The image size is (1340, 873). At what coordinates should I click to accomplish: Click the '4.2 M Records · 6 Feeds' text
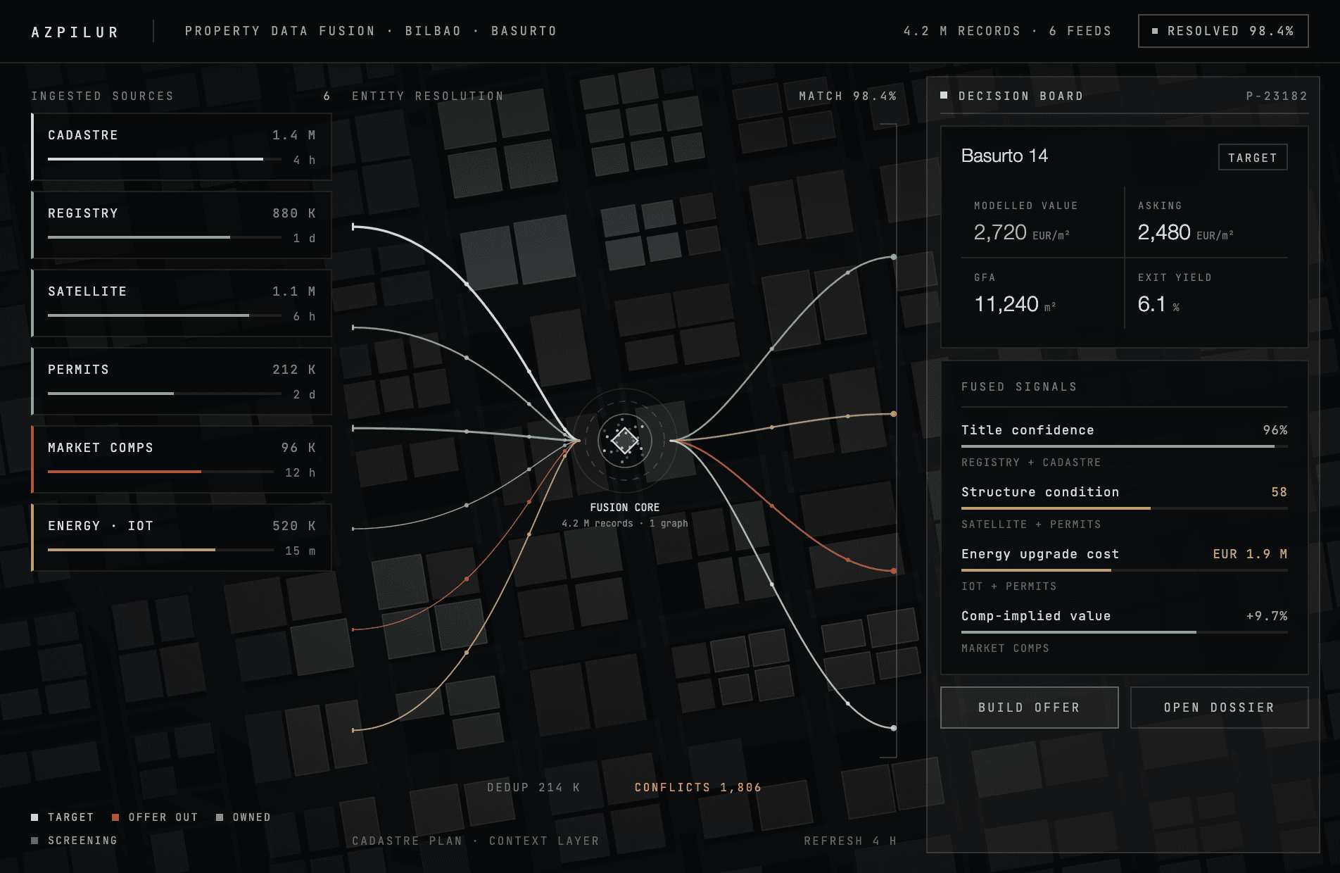pos(1007,31)
